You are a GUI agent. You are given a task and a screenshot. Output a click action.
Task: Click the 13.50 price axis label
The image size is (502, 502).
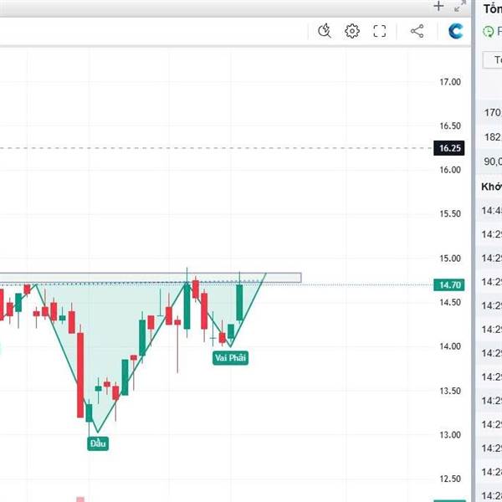click(x=450, y=391)
